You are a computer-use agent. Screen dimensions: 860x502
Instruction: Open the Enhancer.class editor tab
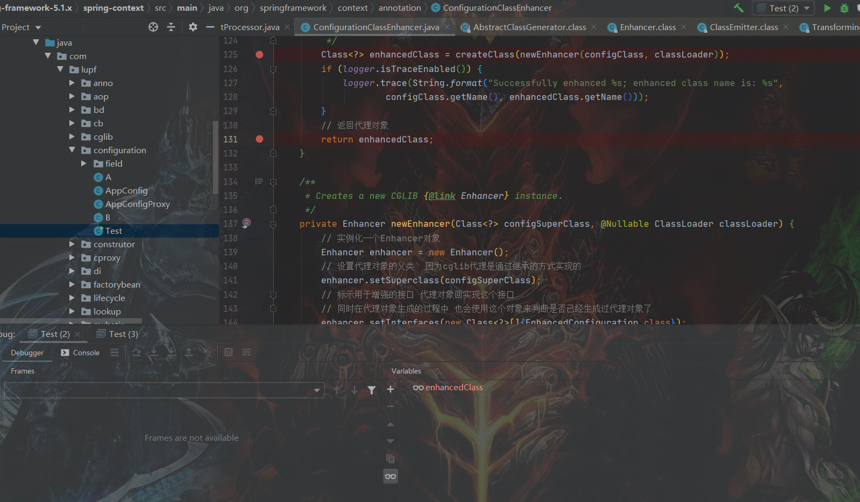click(x=648, y=27)
